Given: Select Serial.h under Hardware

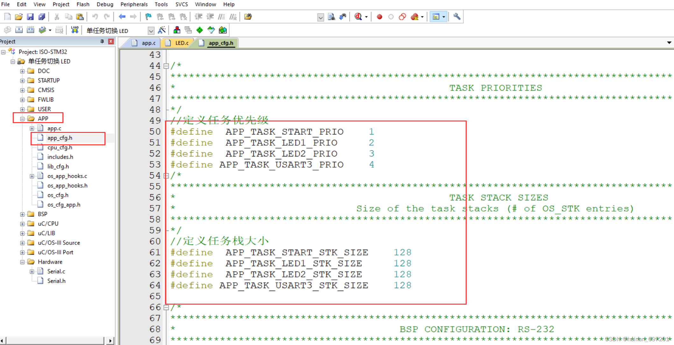Looking at the screenshot, I should point(56,281).
